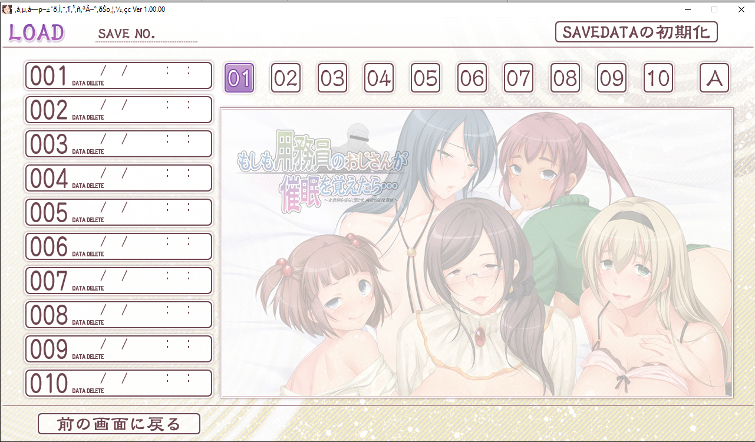Click DATA DELETE under slot 003
This screenshot has height=442, width=755.
88,151
